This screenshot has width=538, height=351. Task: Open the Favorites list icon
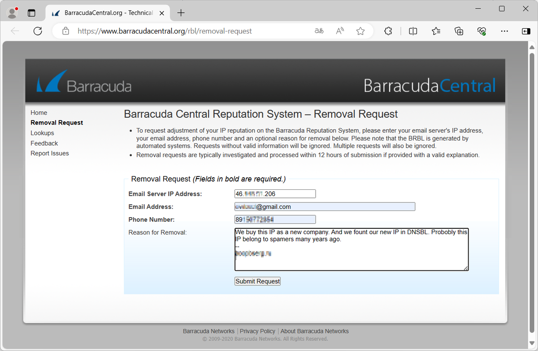point(436,31)
